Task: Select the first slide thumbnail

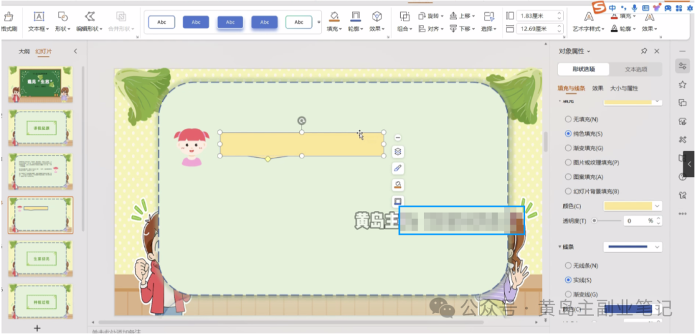Action: point(40,84)
